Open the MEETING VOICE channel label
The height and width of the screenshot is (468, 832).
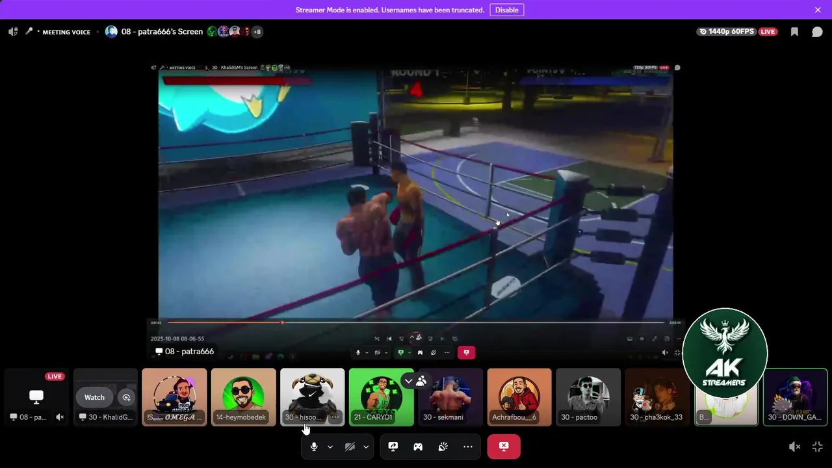[66, 32]
